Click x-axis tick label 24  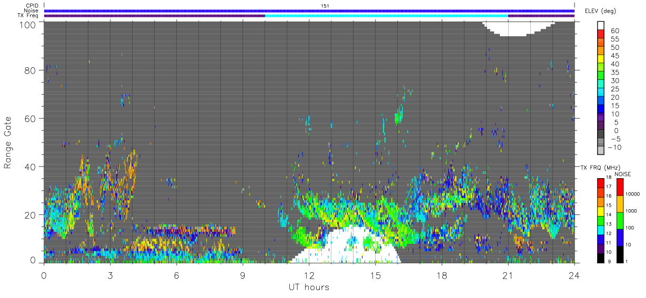click(574, 275)
